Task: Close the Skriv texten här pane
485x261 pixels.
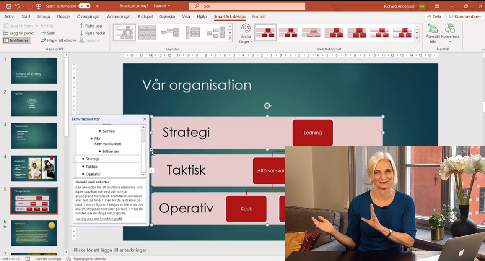Action: click(x=145, y=119)
